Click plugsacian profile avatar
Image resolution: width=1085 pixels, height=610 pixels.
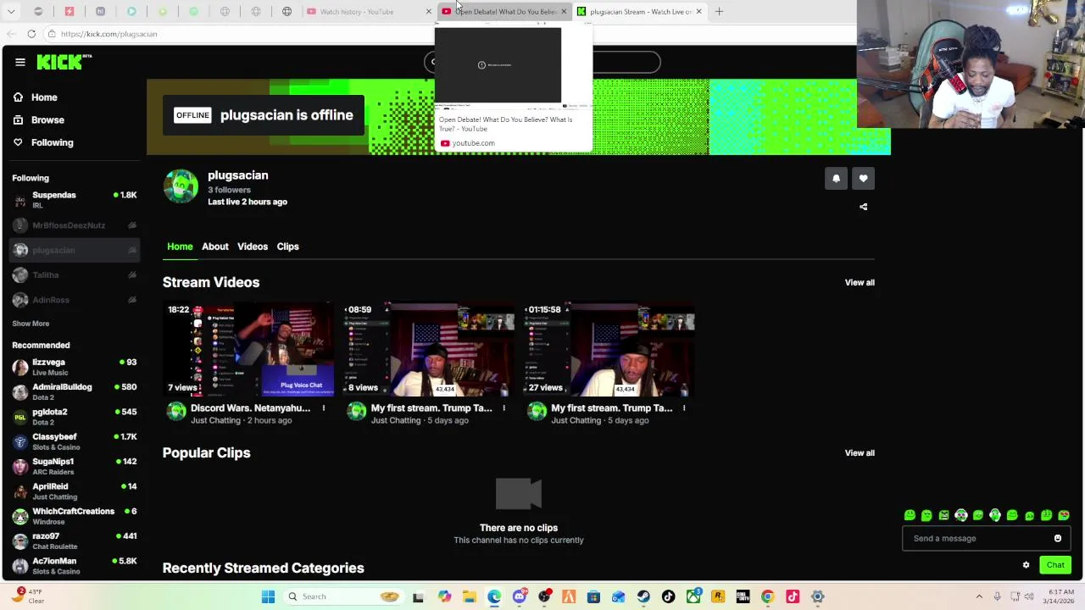(181, 186)
